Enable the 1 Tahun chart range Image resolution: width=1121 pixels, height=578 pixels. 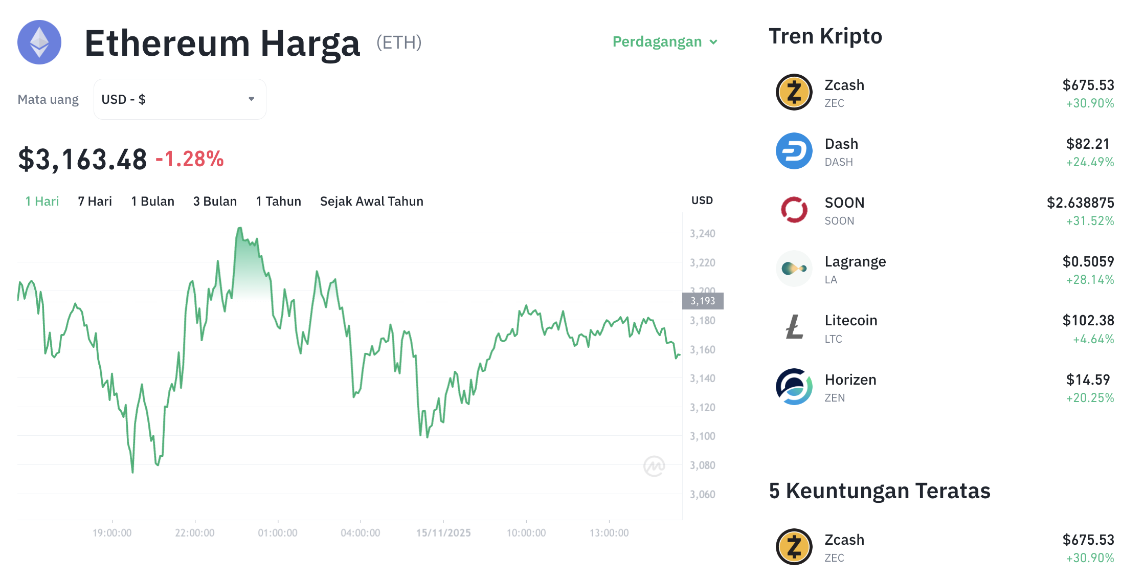click(x=278, y=201)
